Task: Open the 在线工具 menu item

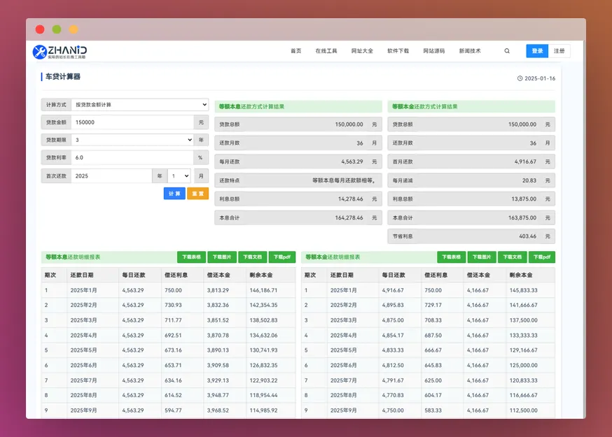Action: 326,50
